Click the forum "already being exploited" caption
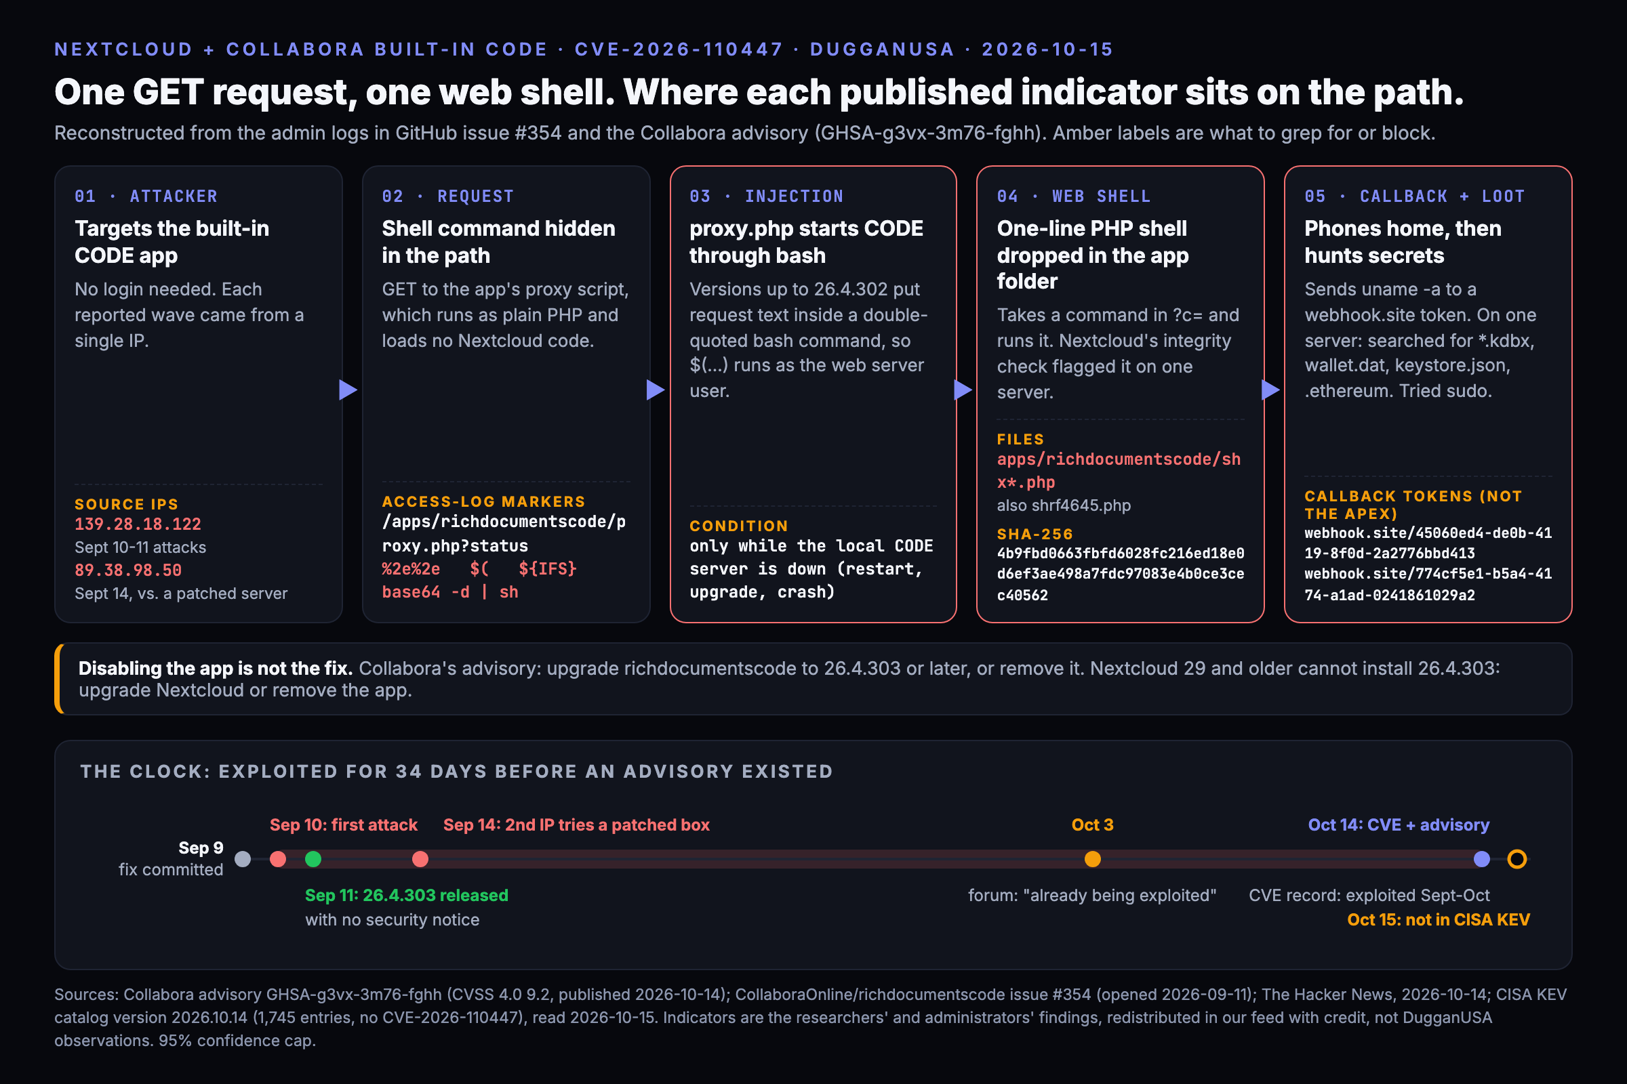The image size is (1627, 1084). pos(1091,895)
